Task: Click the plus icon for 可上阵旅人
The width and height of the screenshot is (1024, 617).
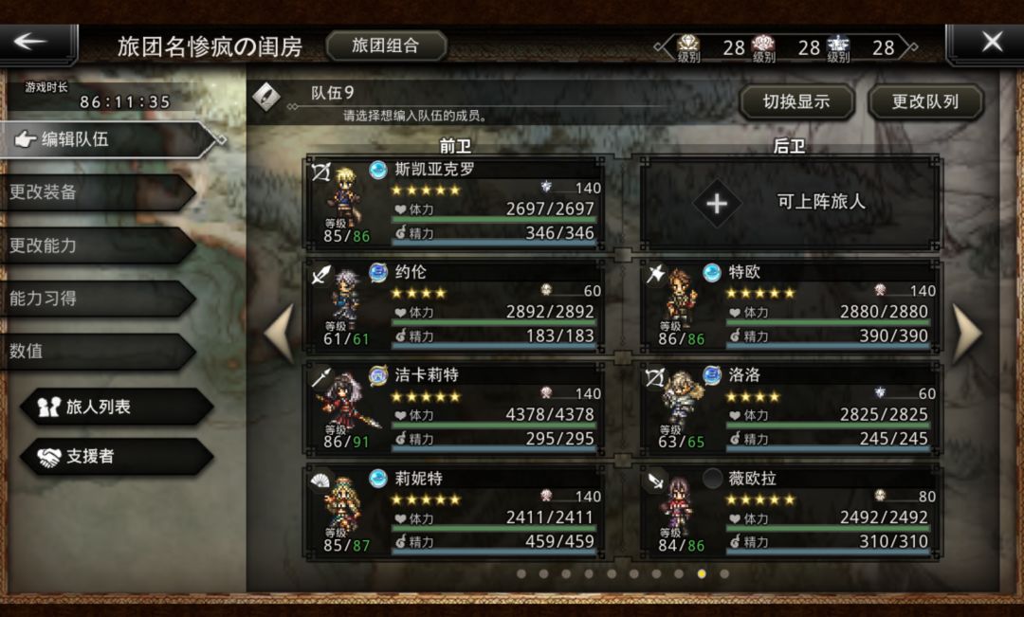Action: click(717, 204)
